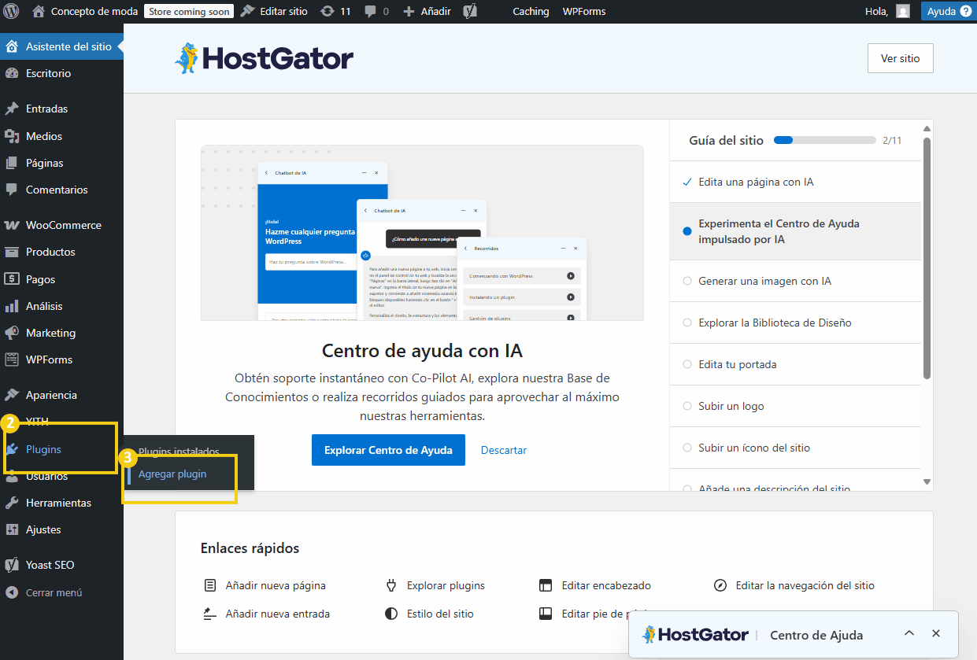The image size is (977, 660).
Task: Click the guide scrollbar down arrow
Action: point(927,482)
